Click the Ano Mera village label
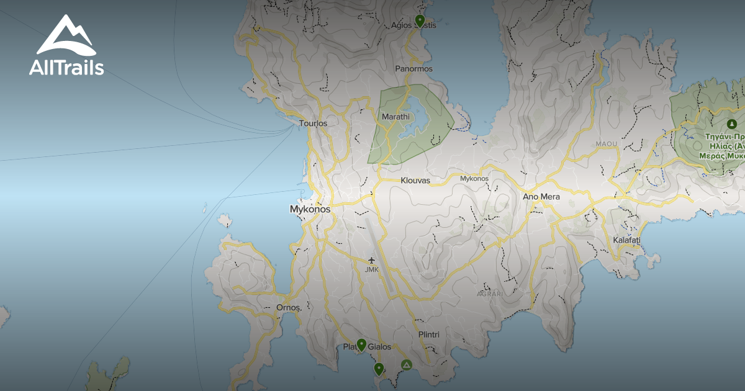Screen dimensions: 745x391 (x=541, y=197)
